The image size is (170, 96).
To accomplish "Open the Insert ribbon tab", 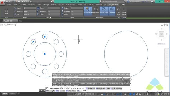I will pos(15,5).
